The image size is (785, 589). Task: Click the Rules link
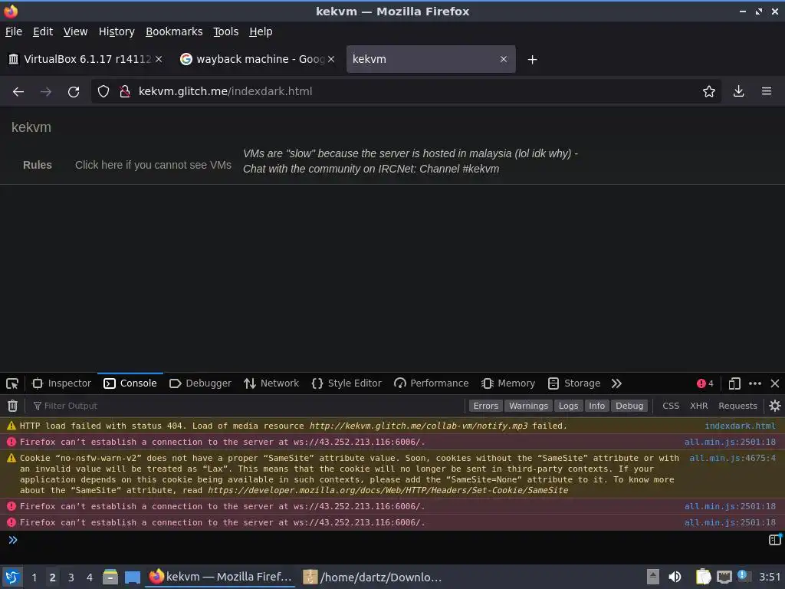(38, 166)
